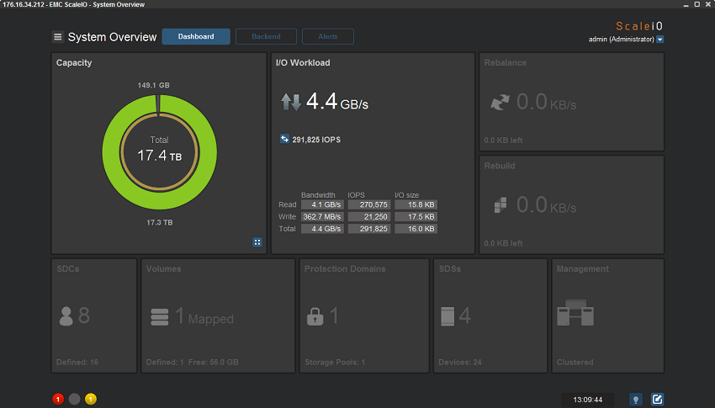Click the Read IOPS 270,575 cell

369,204
